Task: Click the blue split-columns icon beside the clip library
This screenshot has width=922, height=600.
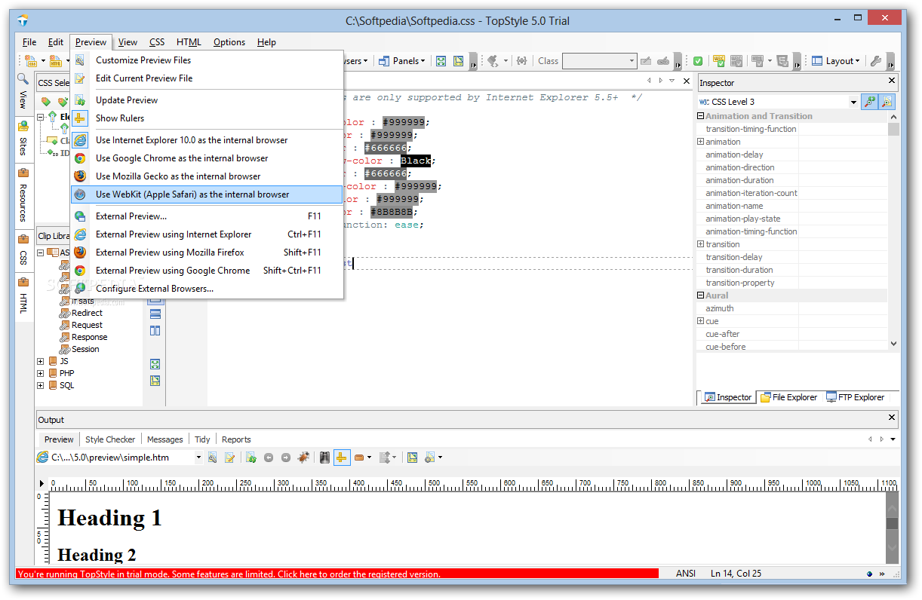Action: (x=155, y=330)
